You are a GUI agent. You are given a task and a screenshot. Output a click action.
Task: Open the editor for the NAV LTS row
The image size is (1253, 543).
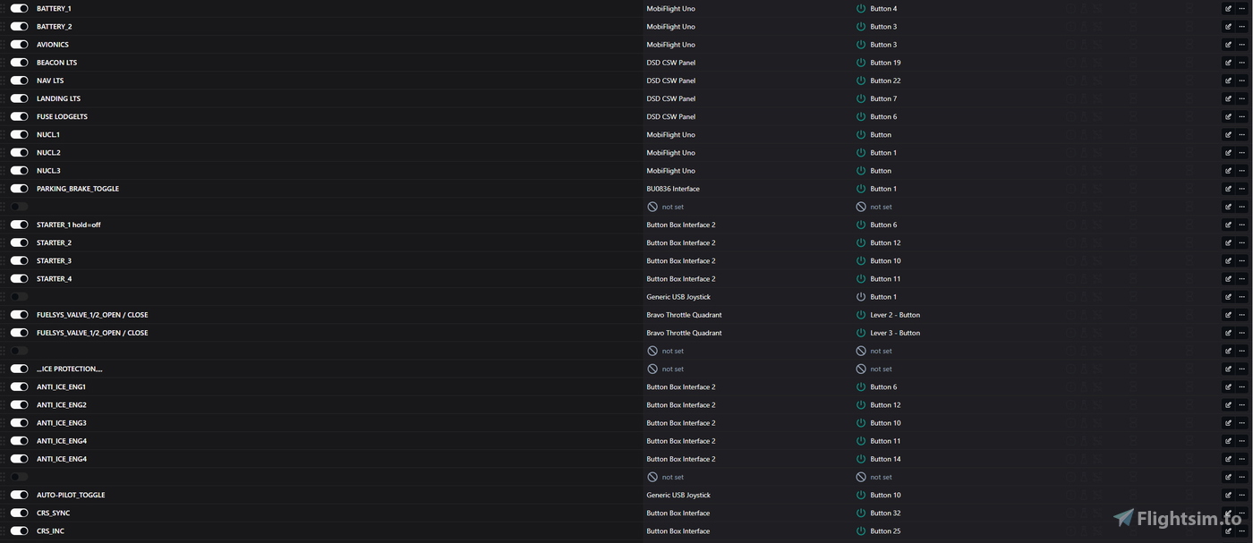click(1228, 81)
